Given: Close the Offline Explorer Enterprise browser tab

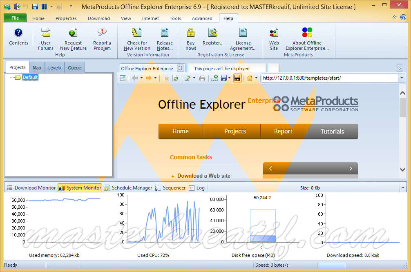Looking at the screenshot, I should (180, 68).
